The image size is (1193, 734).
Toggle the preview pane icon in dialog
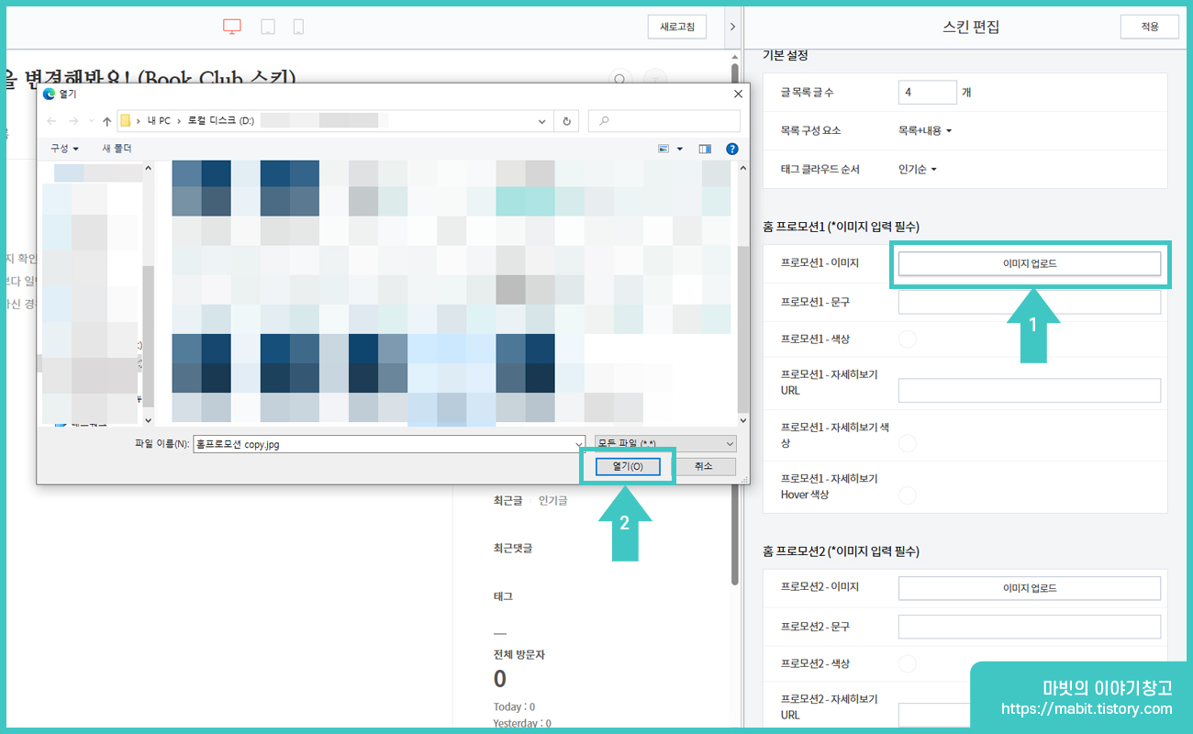(705, 149)
